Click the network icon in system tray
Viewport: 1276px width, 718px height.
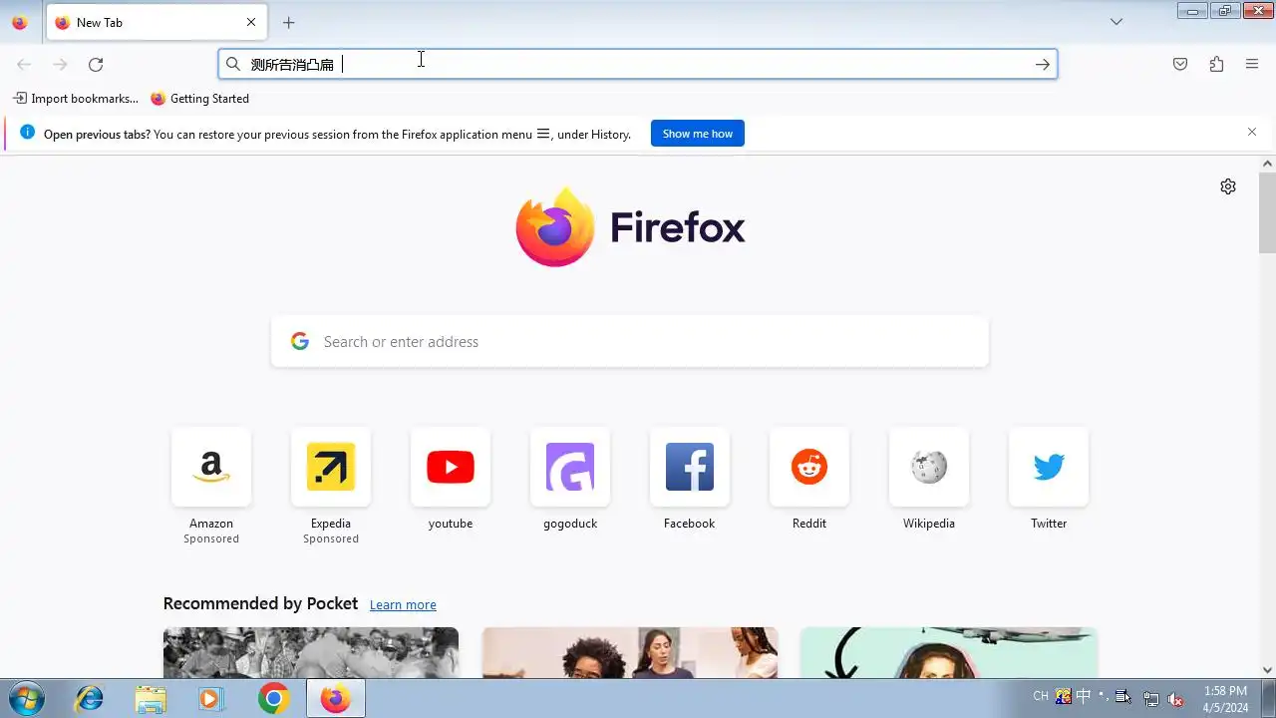tap(1151, 699)
